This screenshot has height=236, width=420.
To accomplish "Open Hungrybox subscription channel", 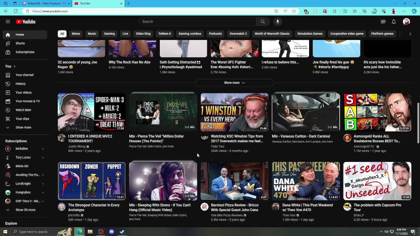I will click(25, 192).
